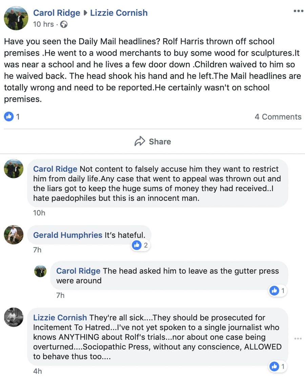Open Gerald Humphries' profile name link
Image resolution: width=305 pixels, height=378 pixels.
(x=67, y=235)
